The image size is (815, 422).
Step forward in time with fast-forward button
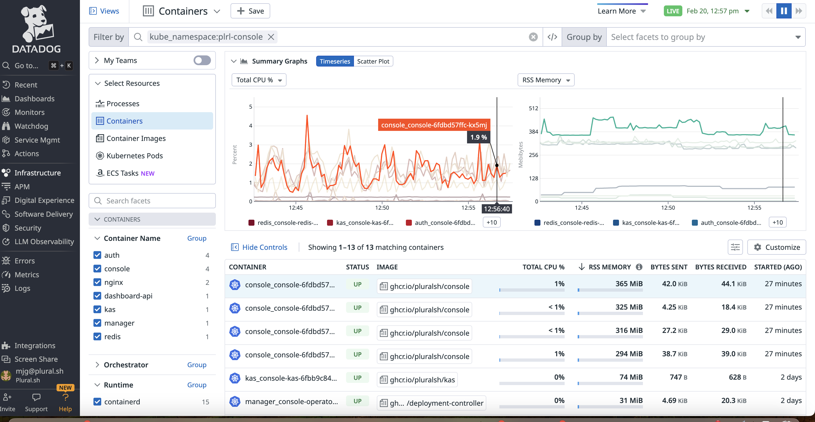[x=798, y=11]
